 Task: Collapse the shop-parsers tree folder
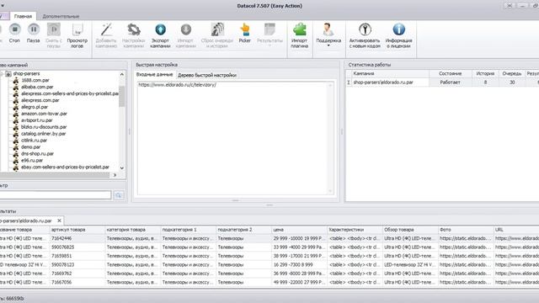point(2,73)
